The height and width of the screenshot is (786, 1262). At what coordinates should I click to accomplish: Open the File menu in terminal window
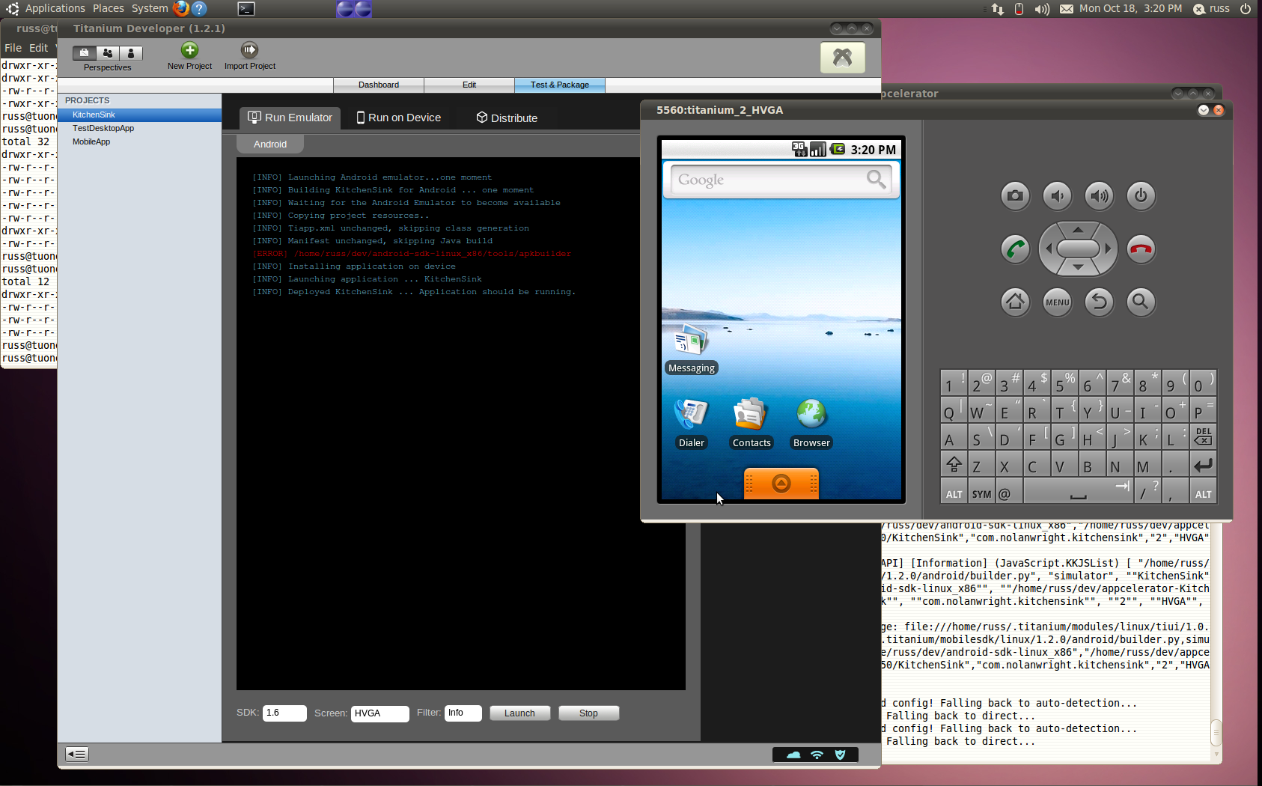(13, 48)
